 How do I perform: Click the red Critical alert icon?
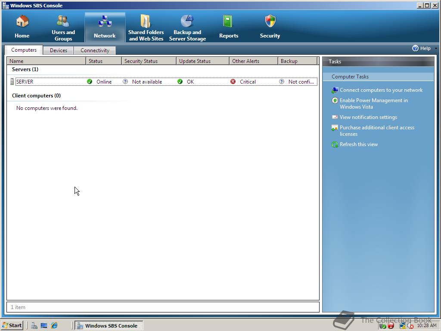[x=233, y=81]
